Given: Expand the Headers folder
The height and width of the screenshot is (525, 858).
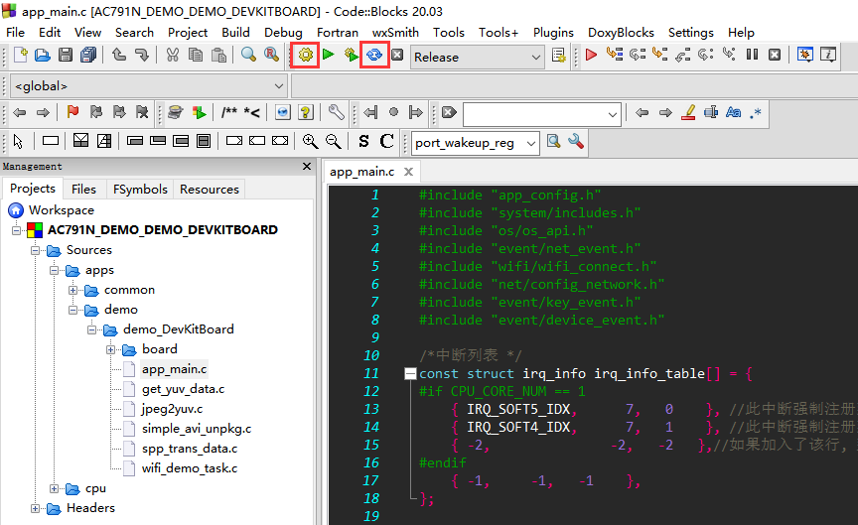Looking at the screenshot, I should click(35, 508).
